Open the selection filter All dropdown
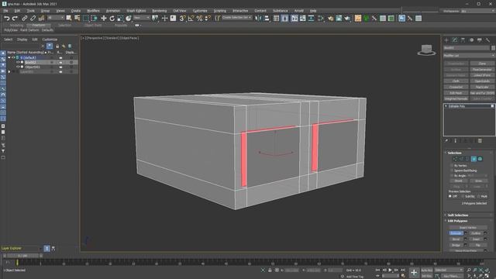The height and width of the screenshot is (279, 496). 56,18
